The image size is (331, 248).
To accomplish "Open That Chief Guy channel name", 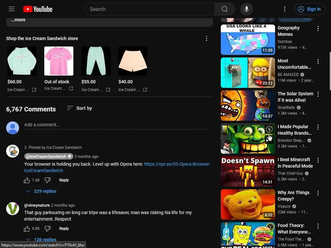I will click(290, 173).
